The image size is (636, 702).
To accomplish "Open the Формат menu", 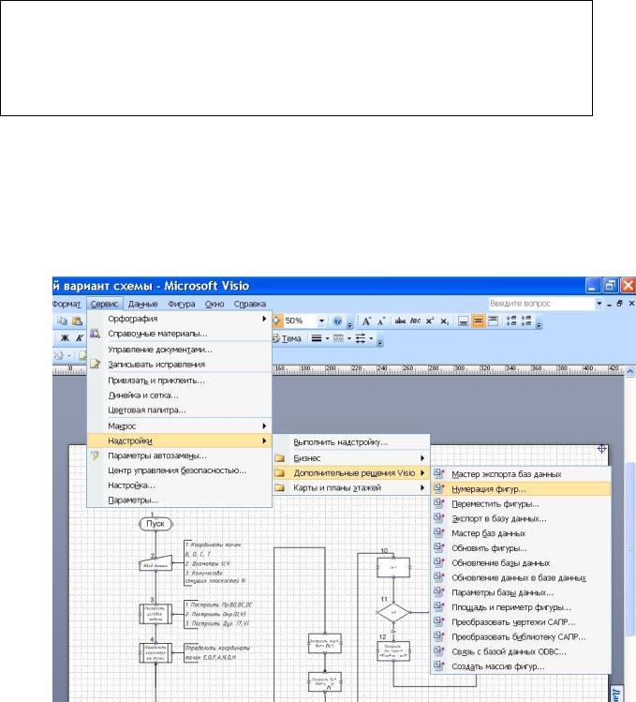I will [x=67, y=304].
